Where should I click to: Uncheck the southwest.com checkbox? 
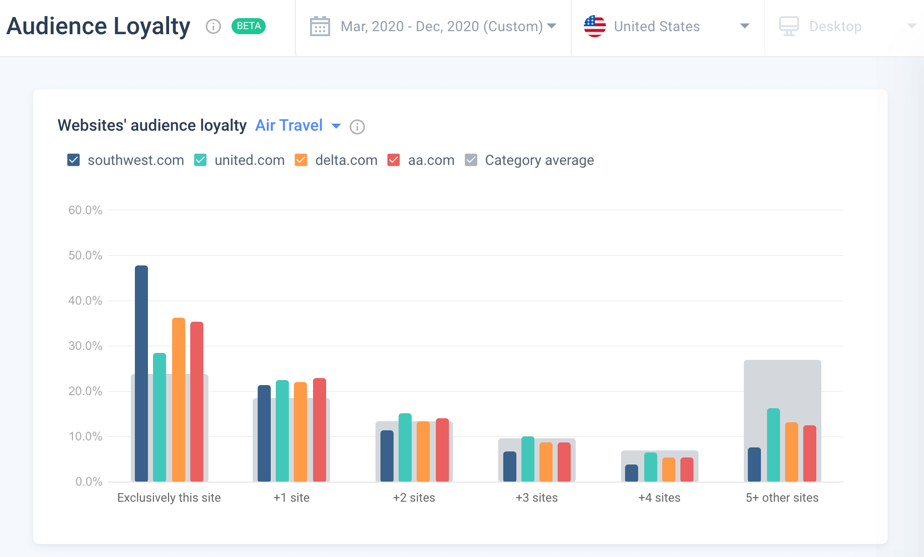(73, 160)
